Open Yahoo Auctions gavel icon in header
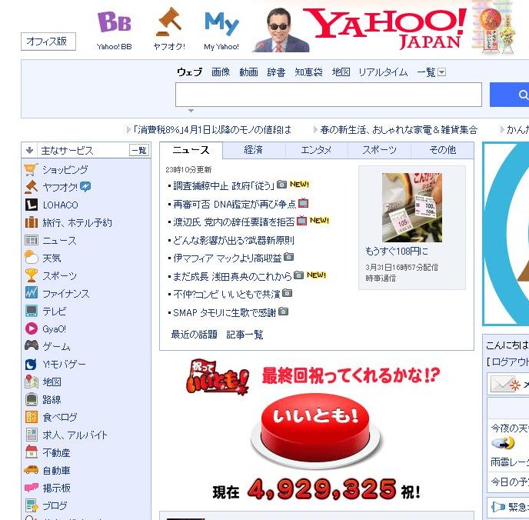The image size is (529, 520). pyautogui.click(x=168, y=22)
